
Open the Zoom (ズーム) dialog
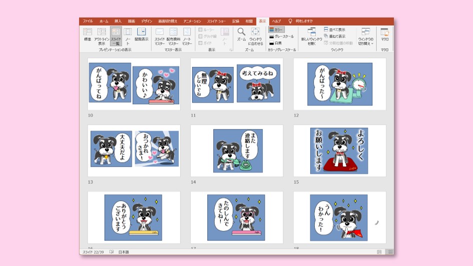[x=241, y=34]
